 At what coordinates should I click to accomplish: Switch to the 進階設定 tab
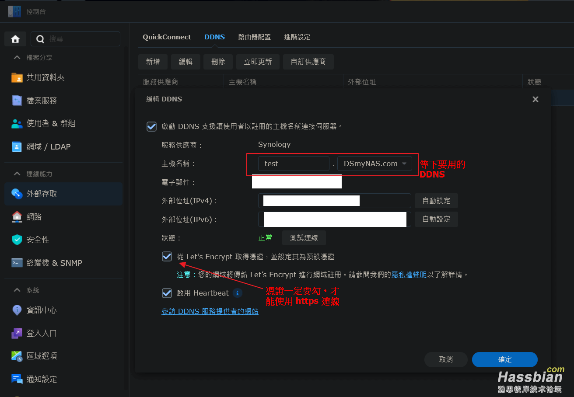(297, 37)
